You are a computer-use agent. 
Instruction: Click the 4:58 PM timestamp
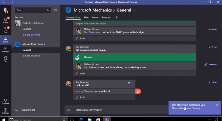(212, 29)
